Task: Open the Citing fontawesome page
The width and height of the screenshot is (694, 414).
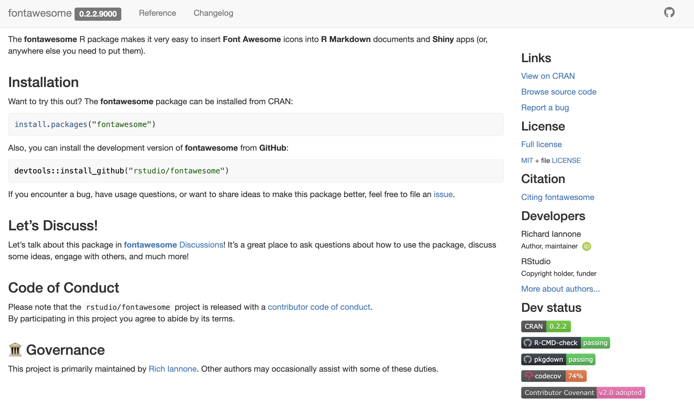Action: point(557,197)
